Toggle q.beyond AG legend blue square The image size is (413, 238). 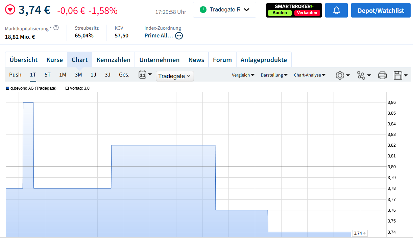(x=8, y=88)
